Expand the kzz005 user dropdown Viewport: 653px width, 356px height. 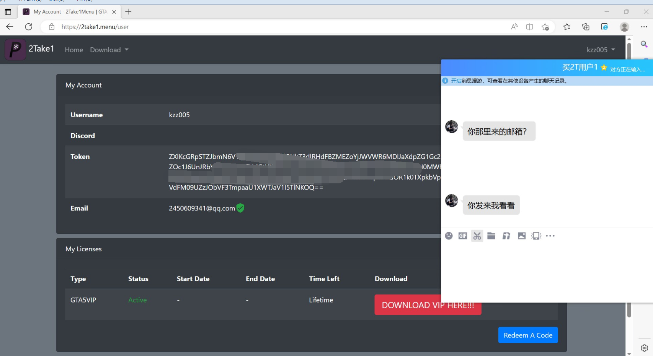tap(601, 50)
